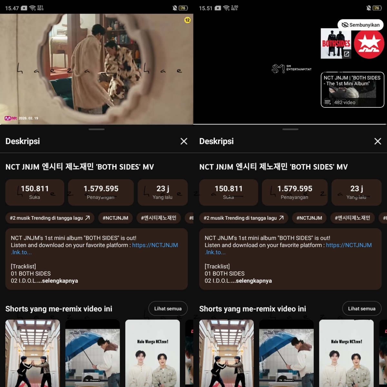Open the blue umbrella Short in left screenshot
Image resolution: width=387 pixels, height=387 pixels.
pos(93,353)
